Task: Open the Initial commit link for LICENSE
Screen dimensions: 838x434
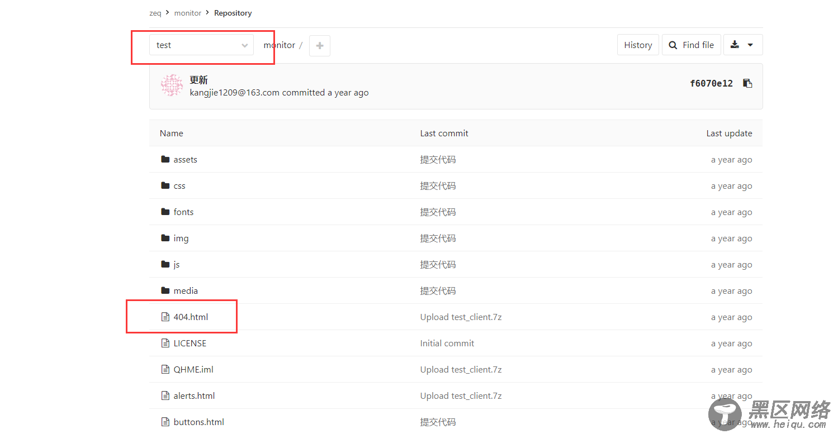Action: click(447, 344)
